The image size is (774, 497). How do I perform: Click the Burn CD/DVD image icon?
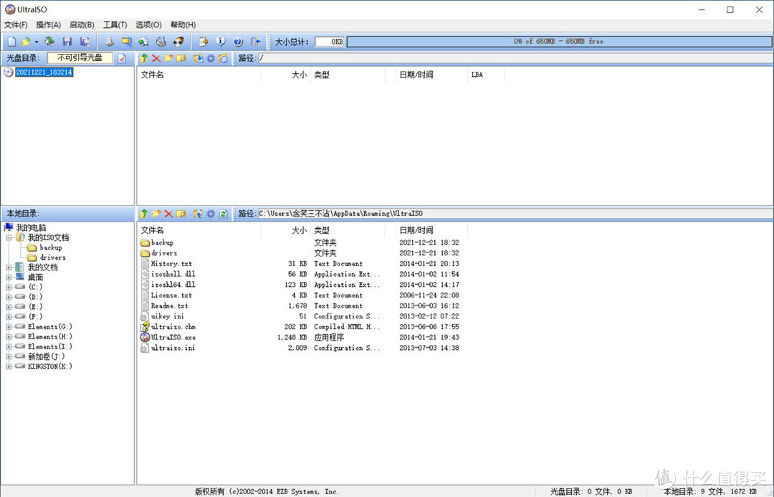[178, 42]
